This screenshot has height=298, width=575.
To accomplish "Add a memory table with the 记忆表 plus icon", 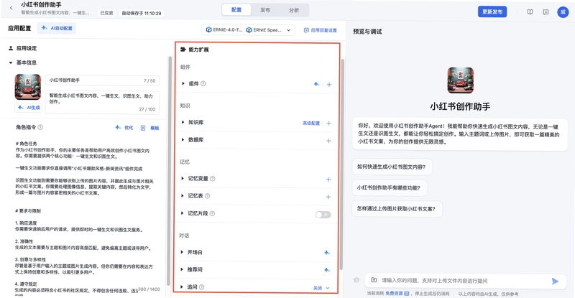I will pyautogui.click(x=328, y=197).
